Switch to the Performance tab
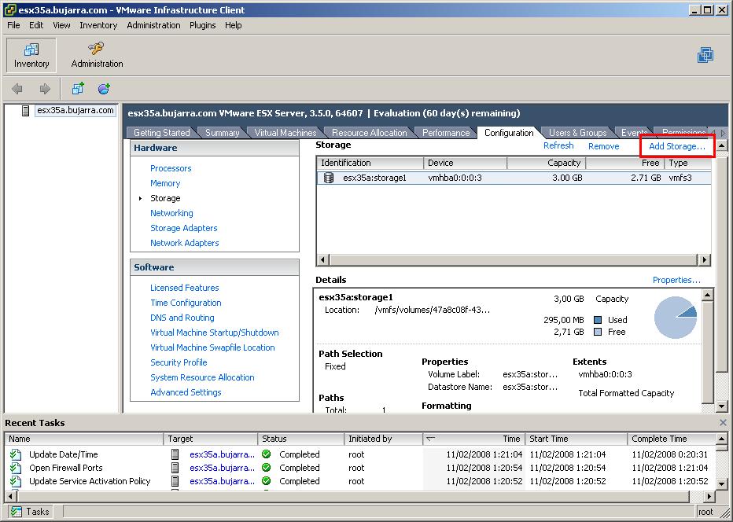Screen dimensions: 733x522 point(445,133)
